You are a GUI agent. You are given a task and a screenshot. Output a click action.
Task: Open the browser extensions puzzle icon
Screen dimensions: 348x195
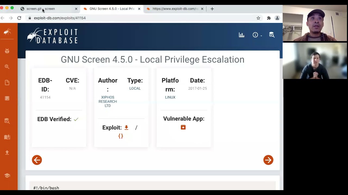click(x=269, y=18)
